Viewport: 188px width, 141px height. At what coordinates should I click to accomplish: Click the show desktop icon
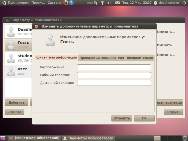[x=3, y=138]
